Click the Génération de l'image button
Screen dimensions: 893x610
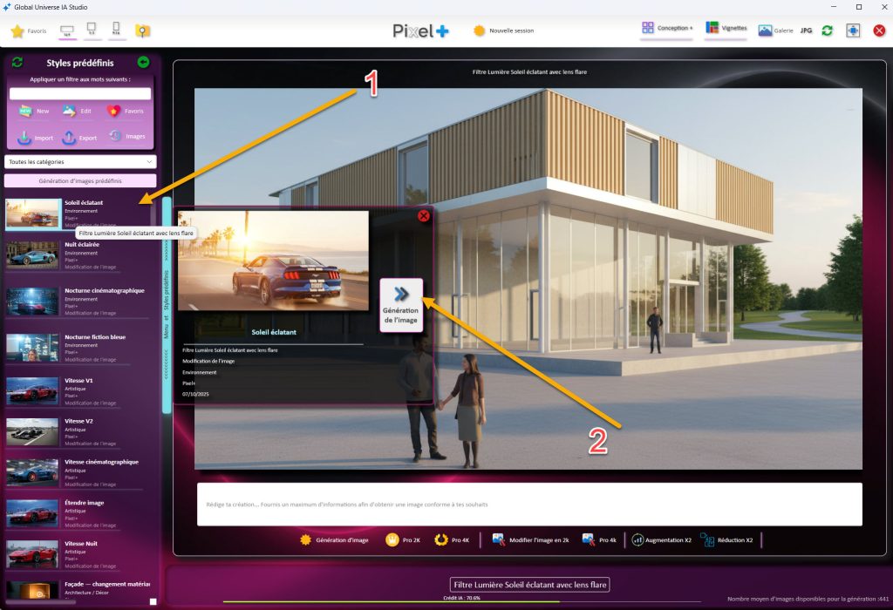coord(401,305)
